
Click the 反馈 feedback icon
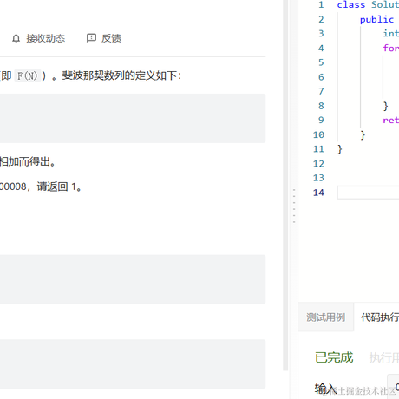click(x=91, y=38)
